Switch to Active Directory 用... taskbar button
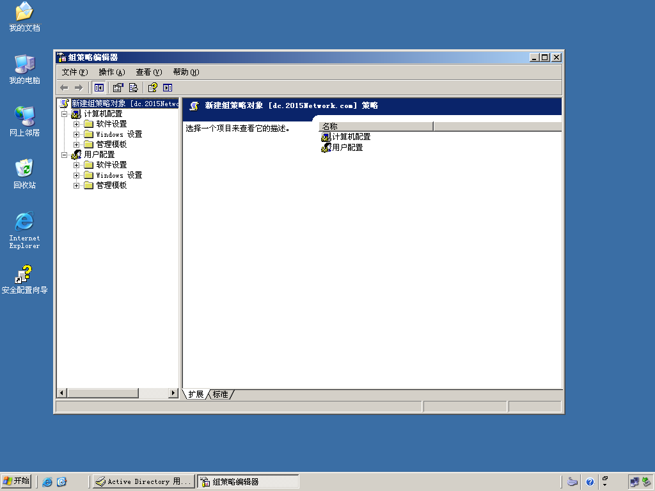The image size is (655, 491). (144, 482)
